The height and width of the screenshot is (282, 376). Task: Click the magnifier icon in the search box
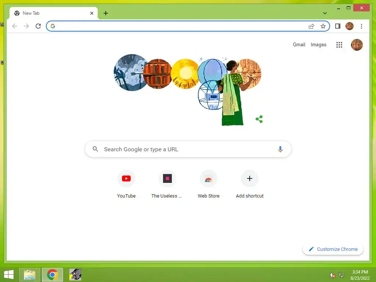pyautogui.click(x=95, y=149)
